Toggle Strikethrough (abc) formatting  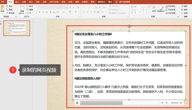pos(54,12)
